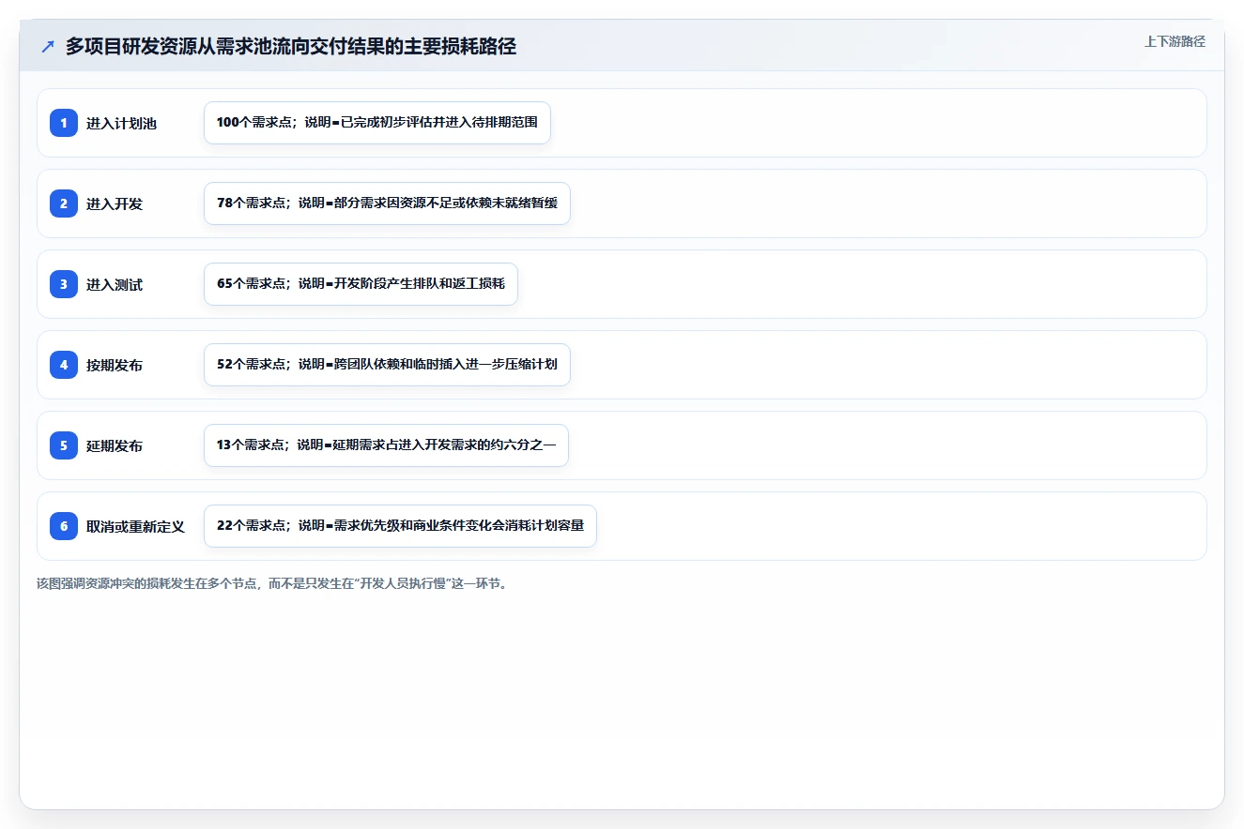Click the 延期发布 stage label

point(115,446)
